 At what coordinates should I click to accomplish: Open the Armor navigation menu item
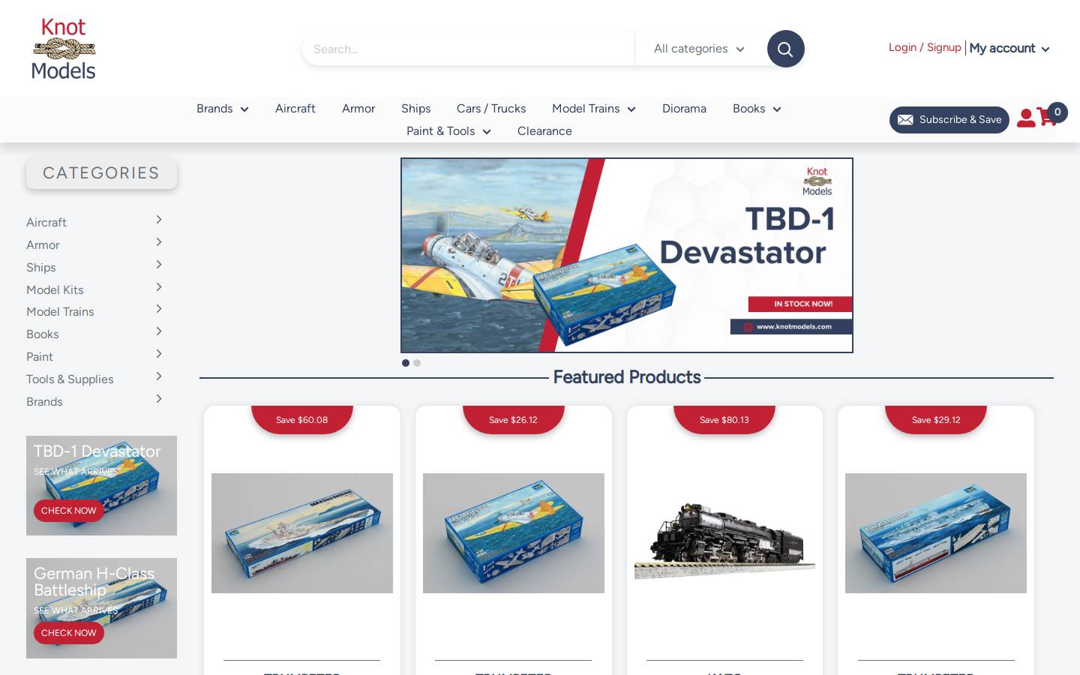(x=358, y=109)
